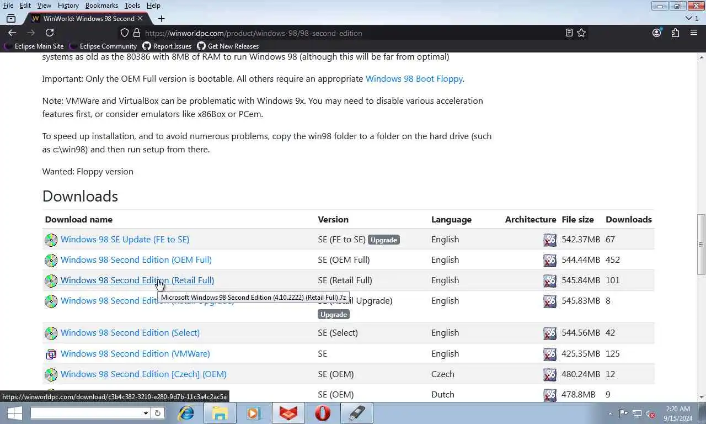Open the Edit menu
Screen dimensions: 706x424
point(25,6)
